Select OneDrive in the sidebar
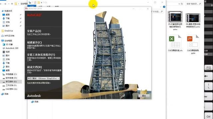Image resolution: width=213 pixels, height=119 pixels. tap(9, 31)
